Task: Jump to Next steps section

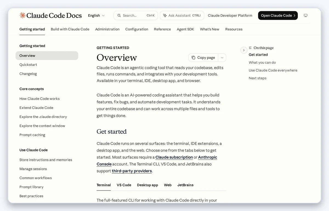Action: 257,78
